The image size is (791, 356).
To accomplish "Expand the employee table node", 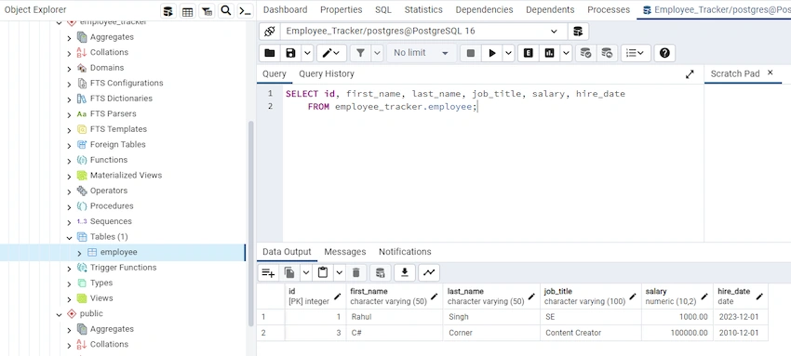I will tap(79, 253).
